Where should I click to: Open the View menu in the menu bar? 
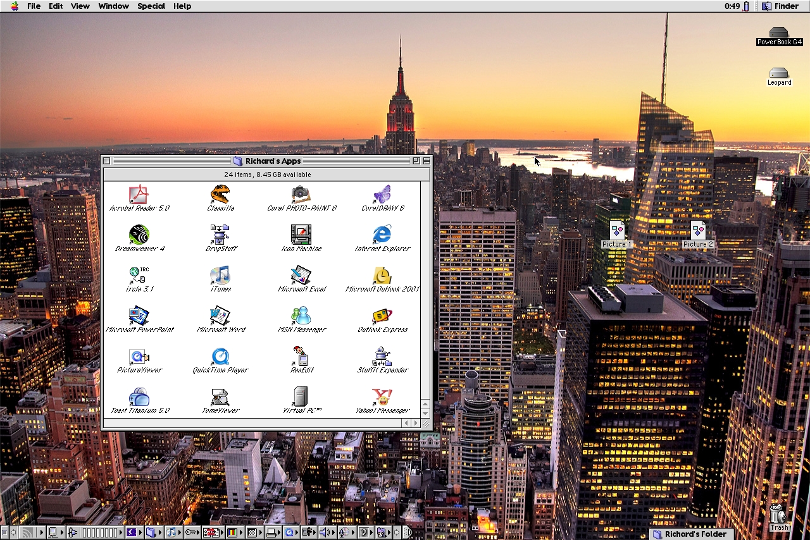pos(80,6)
